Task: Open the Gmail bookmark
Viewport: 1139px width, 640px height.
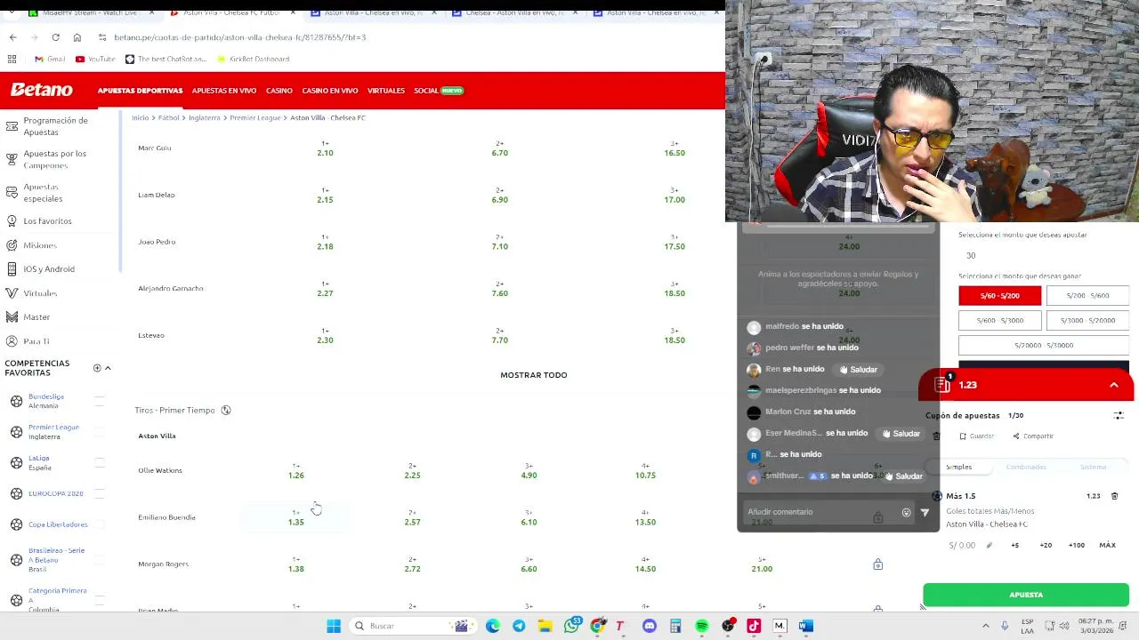Action: click(50, 59)
